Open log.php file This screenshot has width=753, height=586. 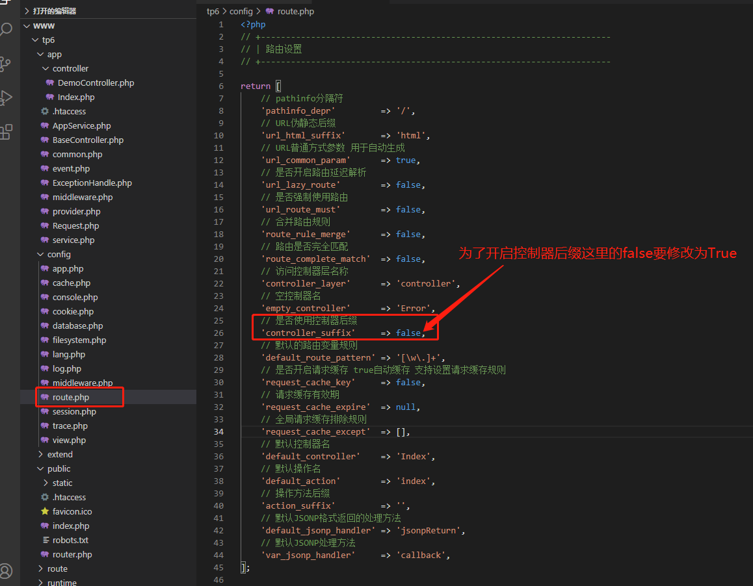click(67, 368)
